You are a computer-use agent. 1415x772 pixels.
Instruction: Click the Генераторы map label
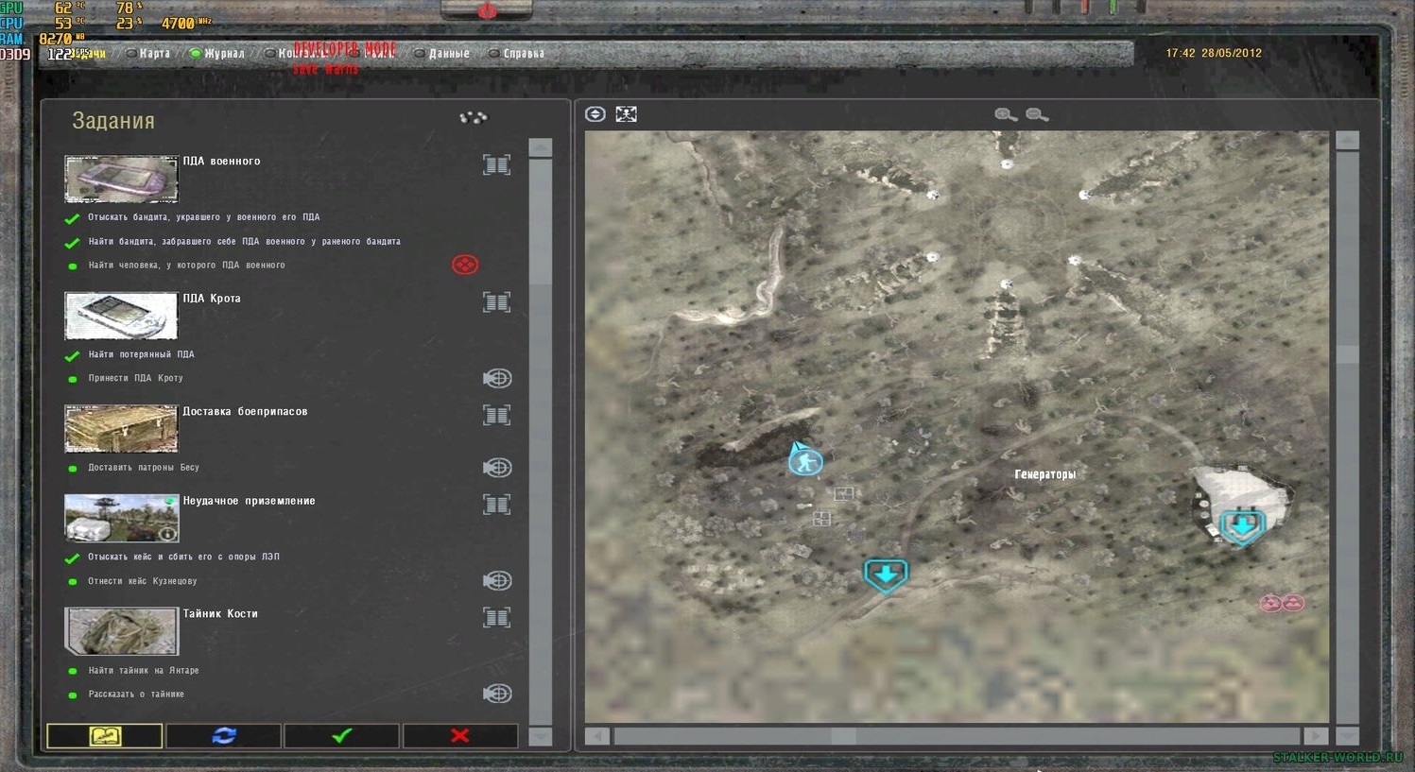click(x=1045, y=474)
